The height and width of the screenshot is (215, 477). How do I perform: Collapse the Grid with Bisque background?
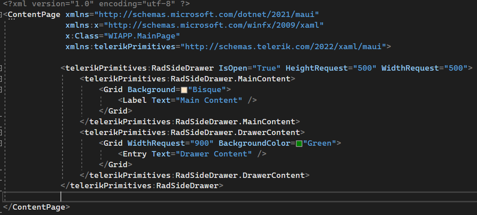[x=1, y=89]
